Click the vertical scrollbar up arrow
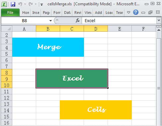 (159, 30)
